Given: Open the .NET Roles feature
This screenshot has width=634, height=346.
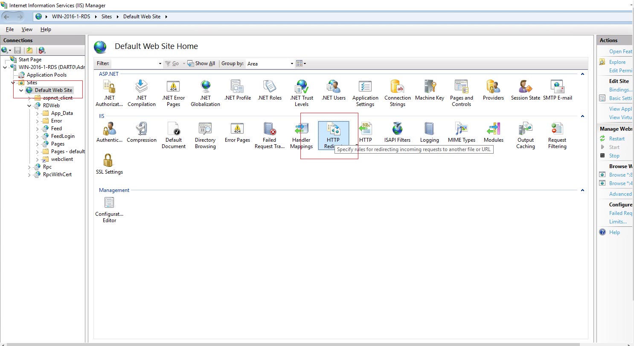Looking at the screenshot, I should click(270, 90).
